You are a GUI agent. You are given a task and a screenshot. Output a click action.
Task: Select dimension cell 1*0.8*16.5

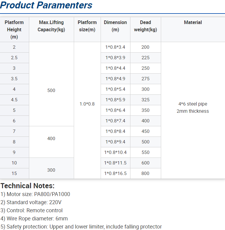coord(115,173)
